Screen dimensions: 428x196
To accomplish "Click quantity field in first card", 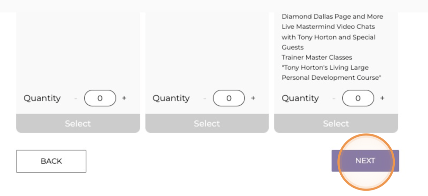I will coord(100,98).
